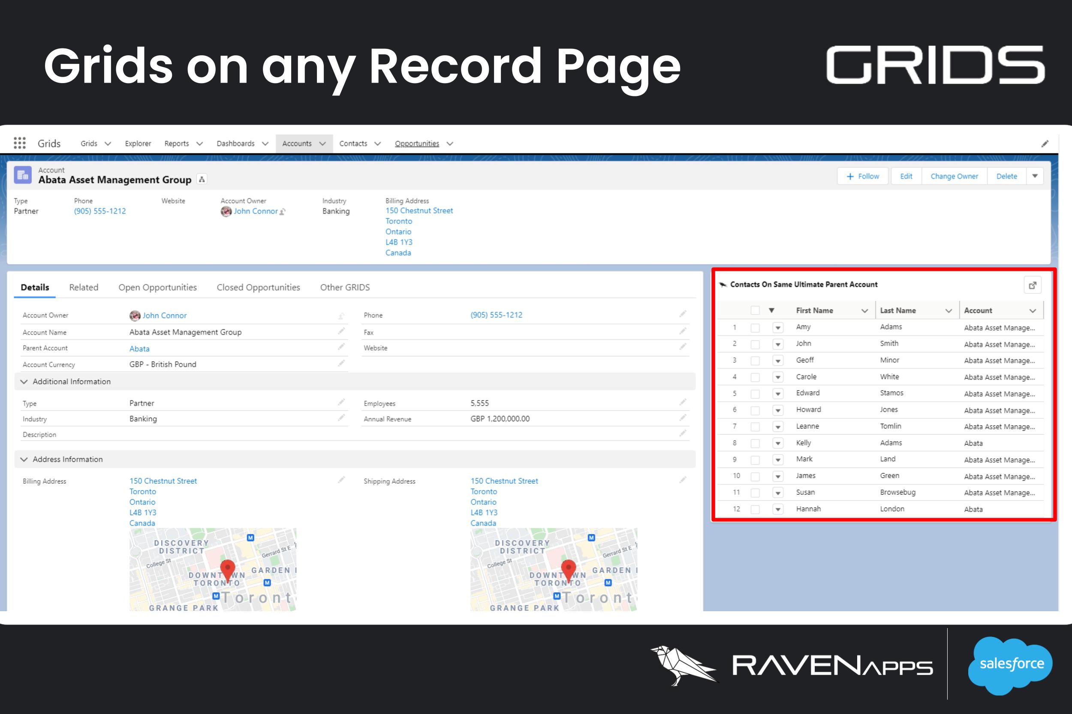The width and height of the screenshot is (1072, 714).
Task: View account hierarchy icon beside Abata Asset Management Group
Action: pyautogui.click(x=202, y=179)
